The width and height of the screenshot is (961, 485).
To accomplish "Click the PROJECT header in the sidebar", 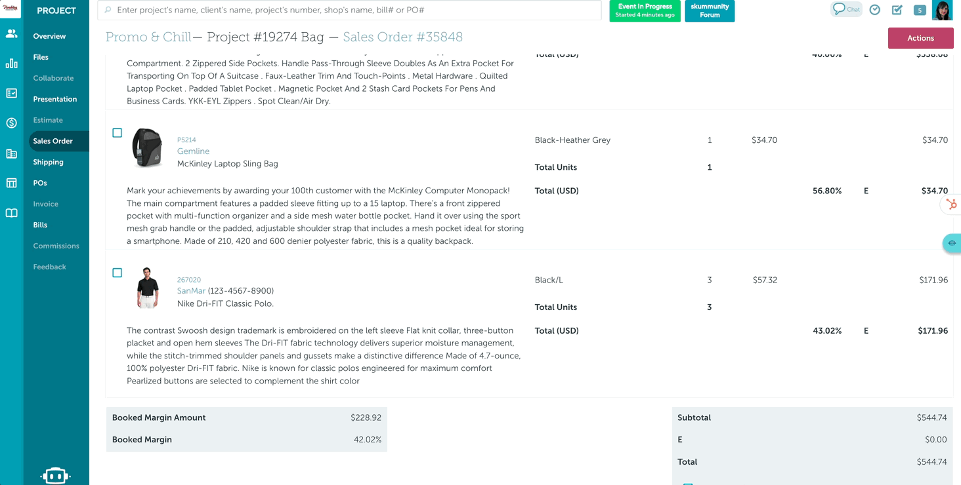I will coord(56,10).
